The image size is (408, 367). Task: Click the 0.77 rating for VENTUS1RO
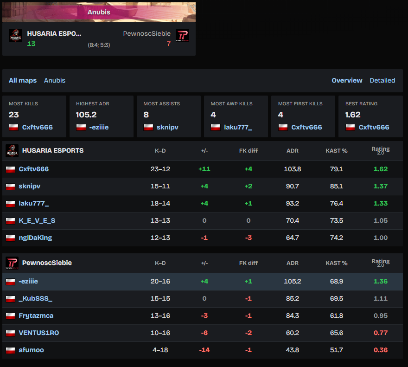pos(381,333)
